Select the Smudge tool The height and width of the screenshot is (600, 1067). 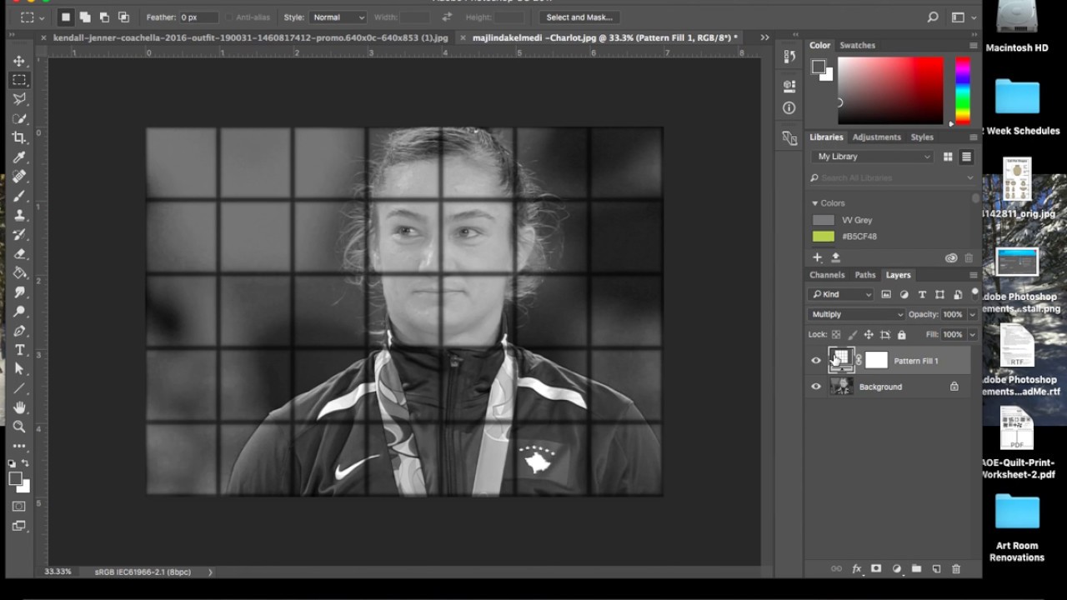point(19,292)
